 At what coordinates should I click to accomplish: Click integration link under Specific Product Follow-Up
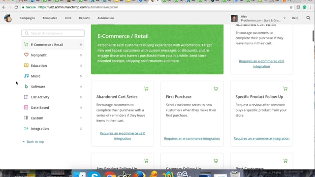[261, 139]
